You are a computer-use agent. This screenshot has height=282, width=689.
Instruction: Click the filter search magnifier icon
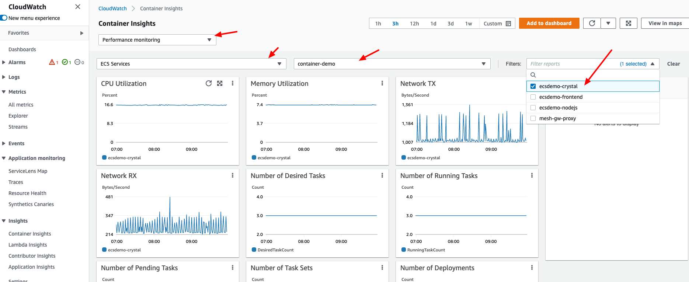[533, 75]
